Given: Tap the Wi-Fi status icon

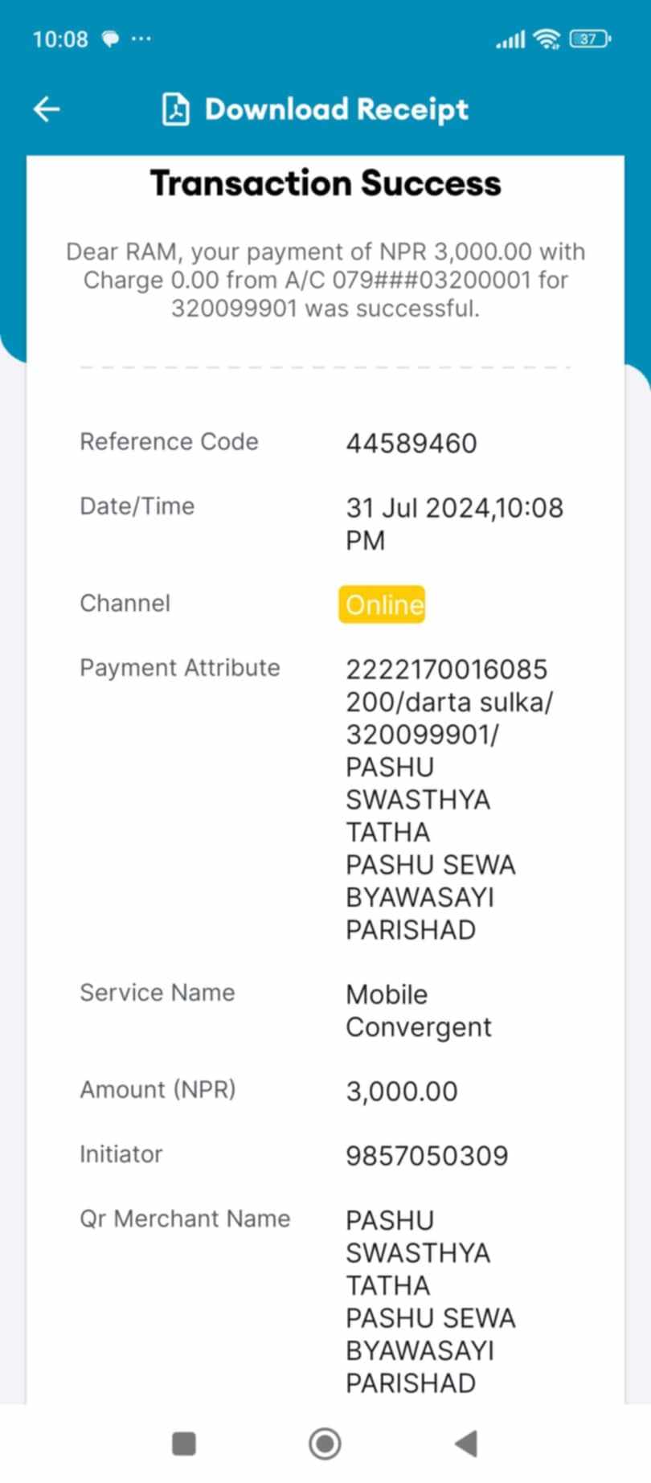Looking at the screenshot, I should click(547, 39).
